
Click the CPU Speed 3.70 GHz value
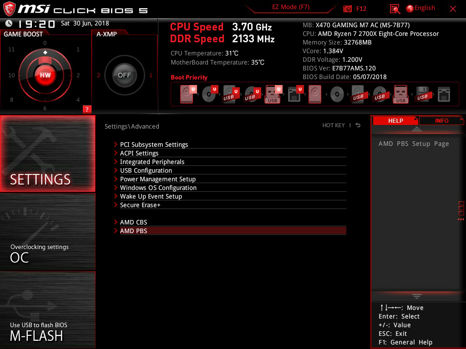point(252,27)
